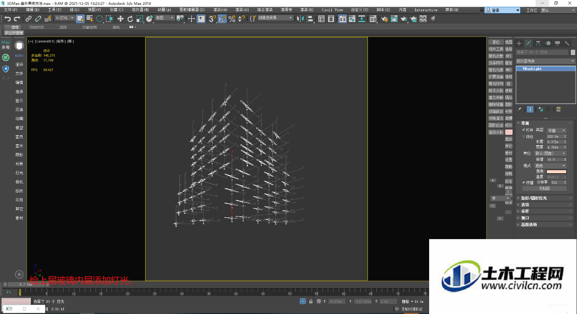Expand the Advanced Options rollout
Screen dimensions: 577x314
pos(545,225)
